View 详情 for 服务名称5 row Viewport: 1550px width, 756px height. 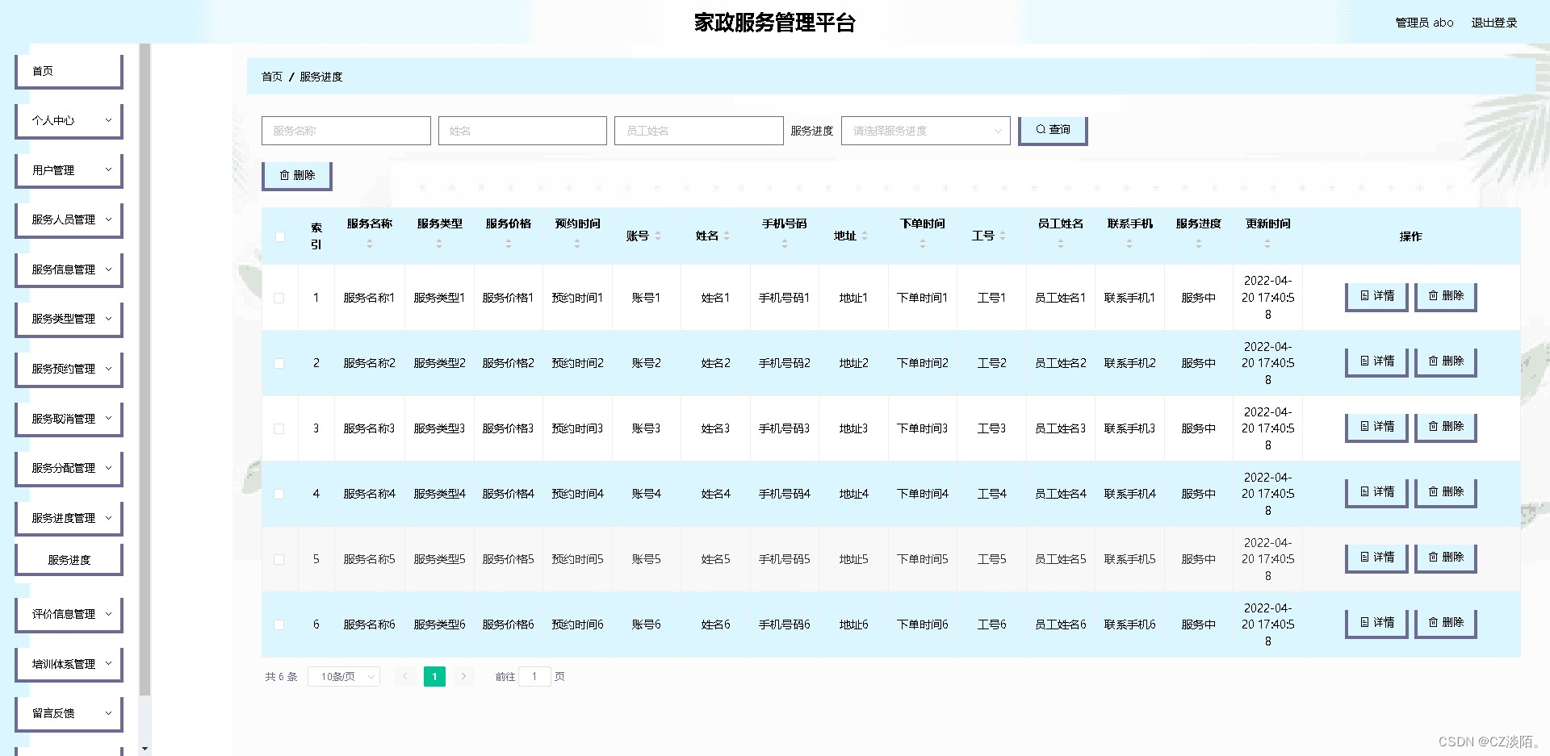(x=1376, y=558)
